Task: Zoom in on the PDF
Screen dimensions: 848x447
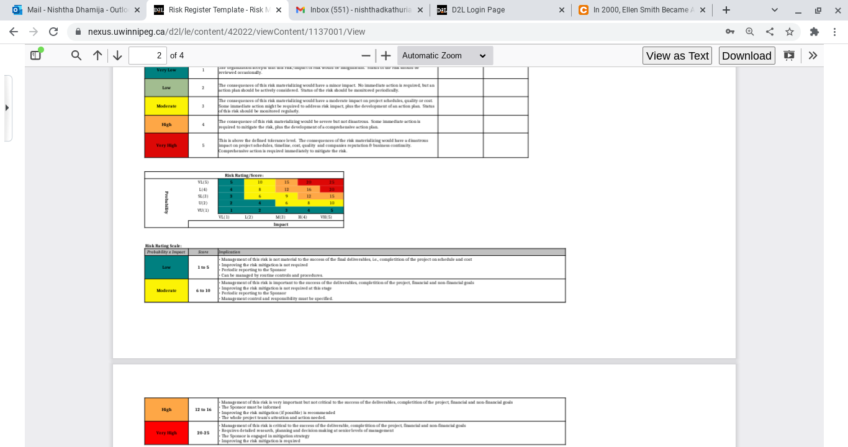Action: tap(386, 55)
